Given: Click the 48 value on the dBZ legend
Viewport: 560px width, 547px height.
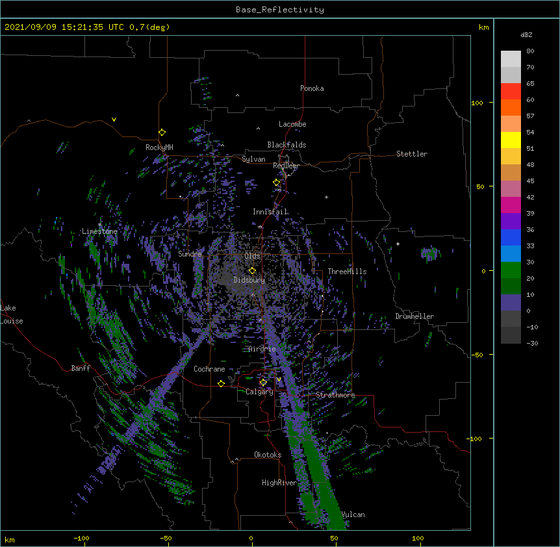Looking at the screenshot, I should click(x=530, y=164).
